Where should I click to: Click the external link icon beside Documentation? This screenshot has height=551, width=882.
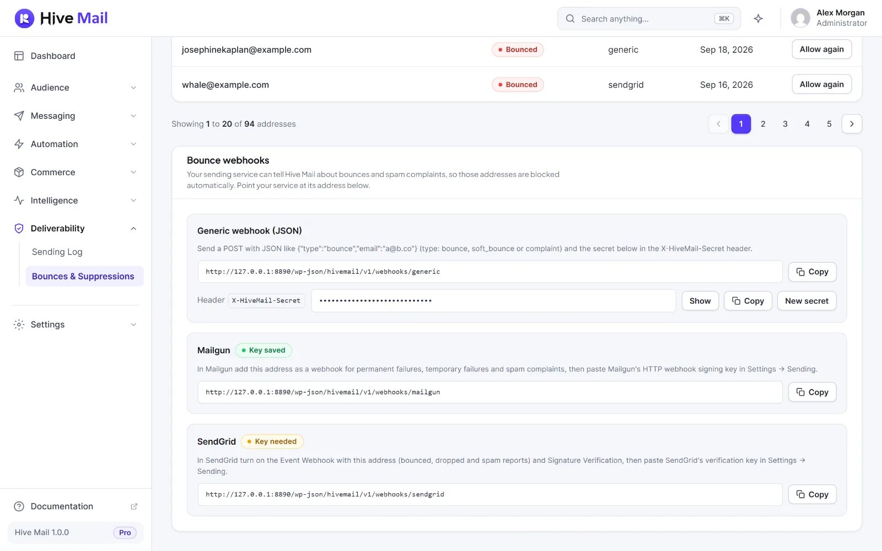134,506
